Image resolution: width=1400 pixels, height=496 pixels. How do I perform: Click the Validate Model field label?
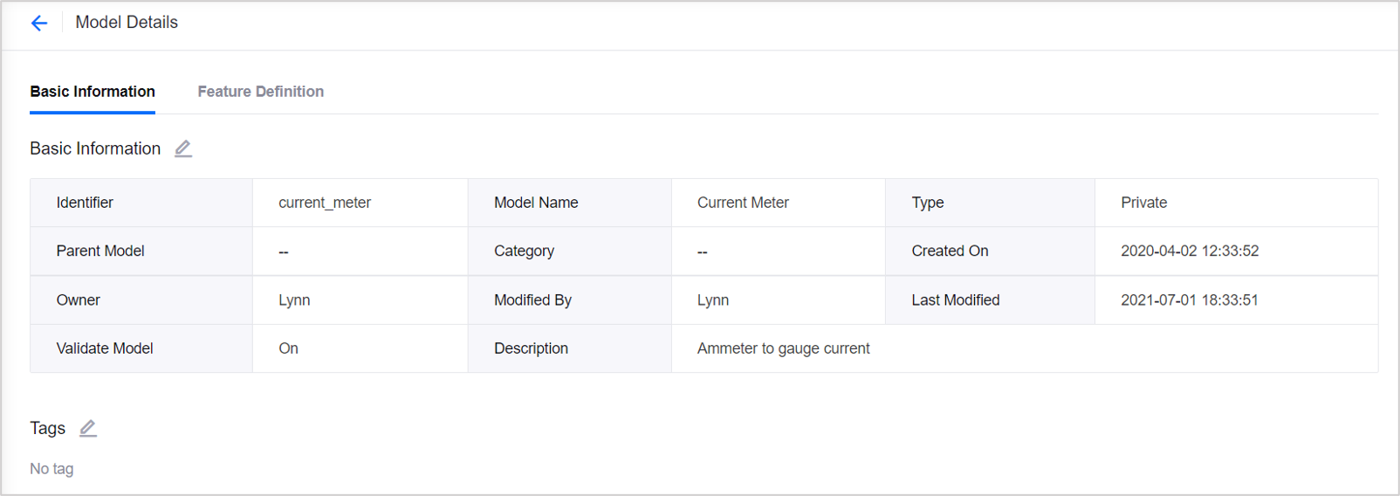coord(105,348)
